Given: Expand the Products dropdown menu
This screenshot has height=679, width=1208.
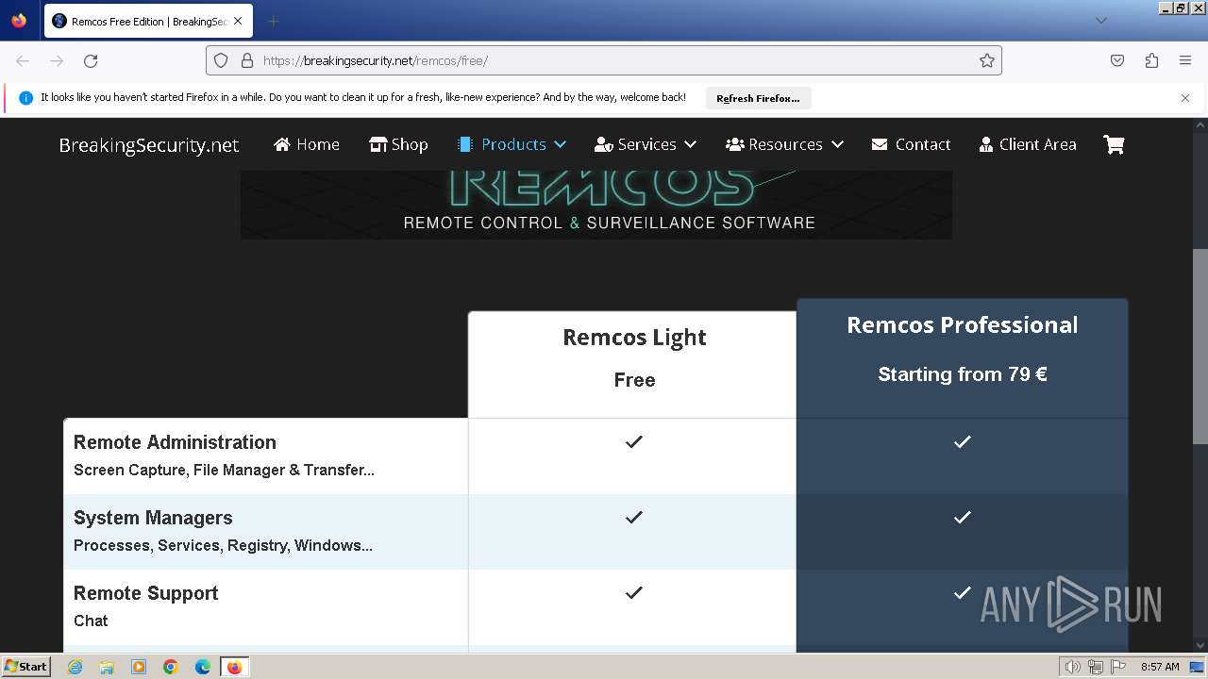Looking at the screenshot, I should [x=512, y=144].
